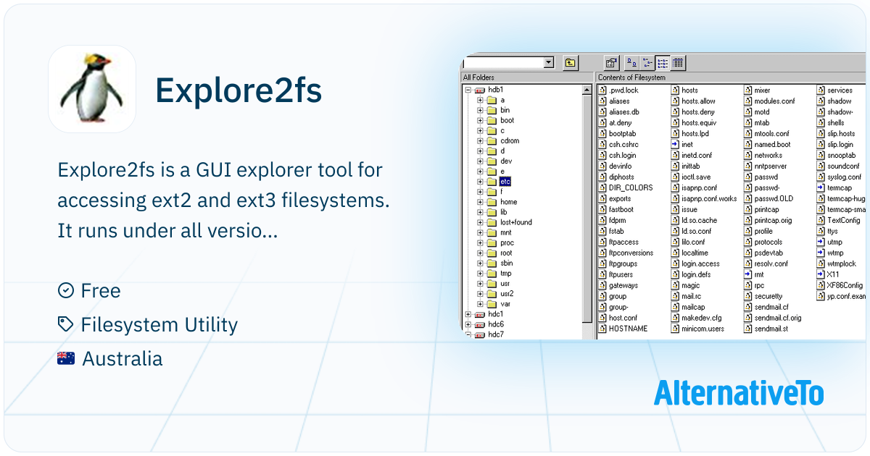Click the lilo.conf file icon
This screenshot has height=456, width=870.
click(675, 242)
